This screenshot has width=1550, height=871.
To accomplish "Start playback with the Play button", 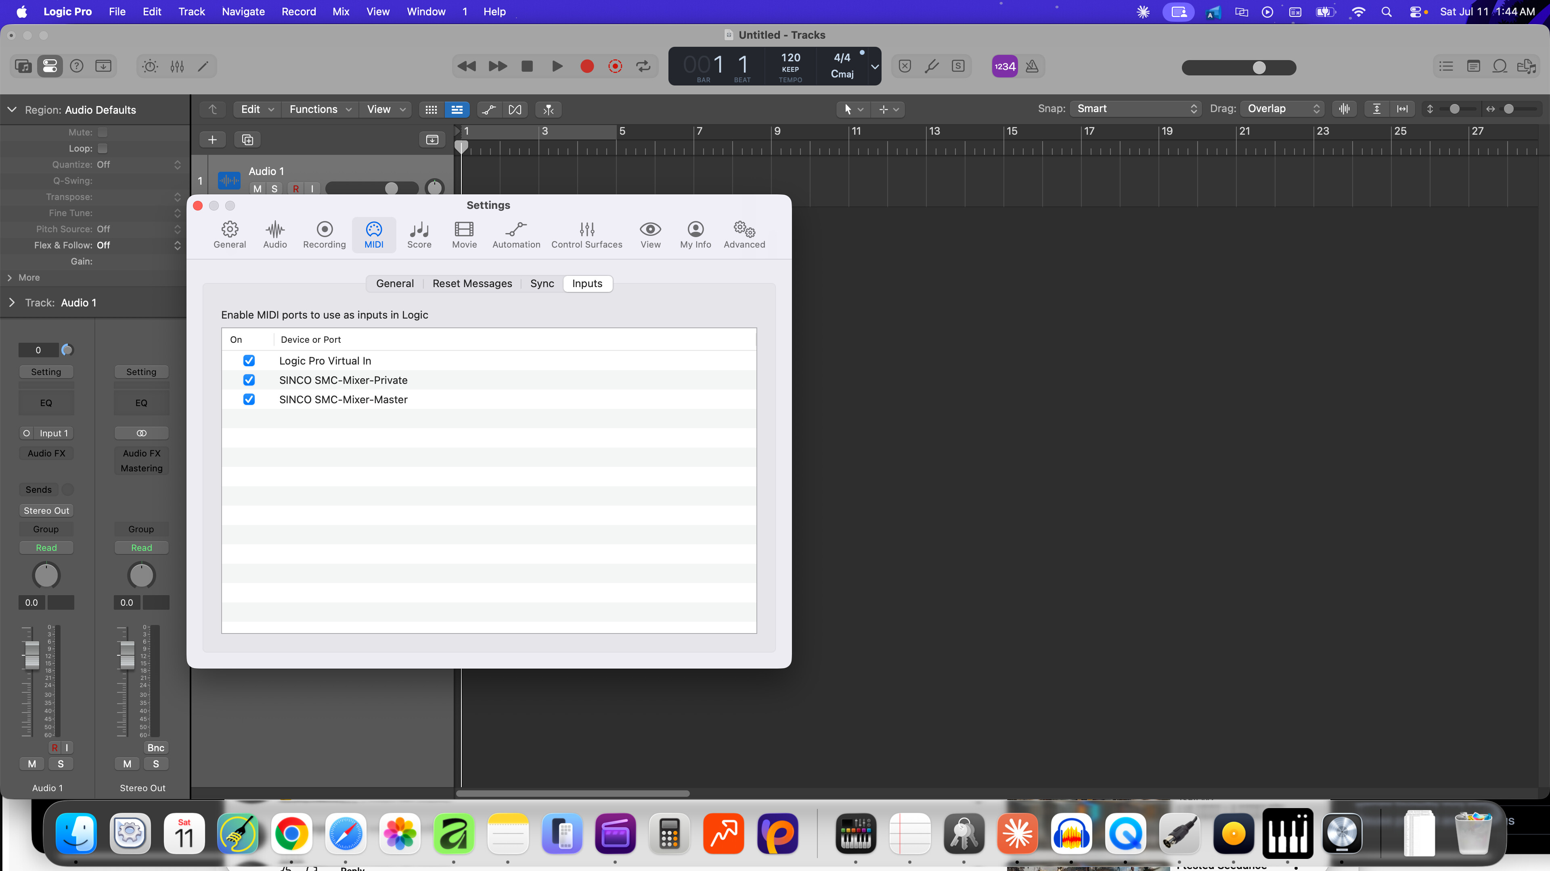I will (557, 66).
